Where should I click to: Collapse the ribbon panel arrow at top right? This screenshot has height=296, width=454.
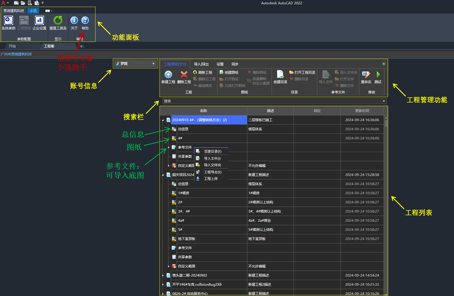(384, 64)
